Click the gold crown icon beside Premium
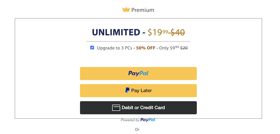 (126, 10)
